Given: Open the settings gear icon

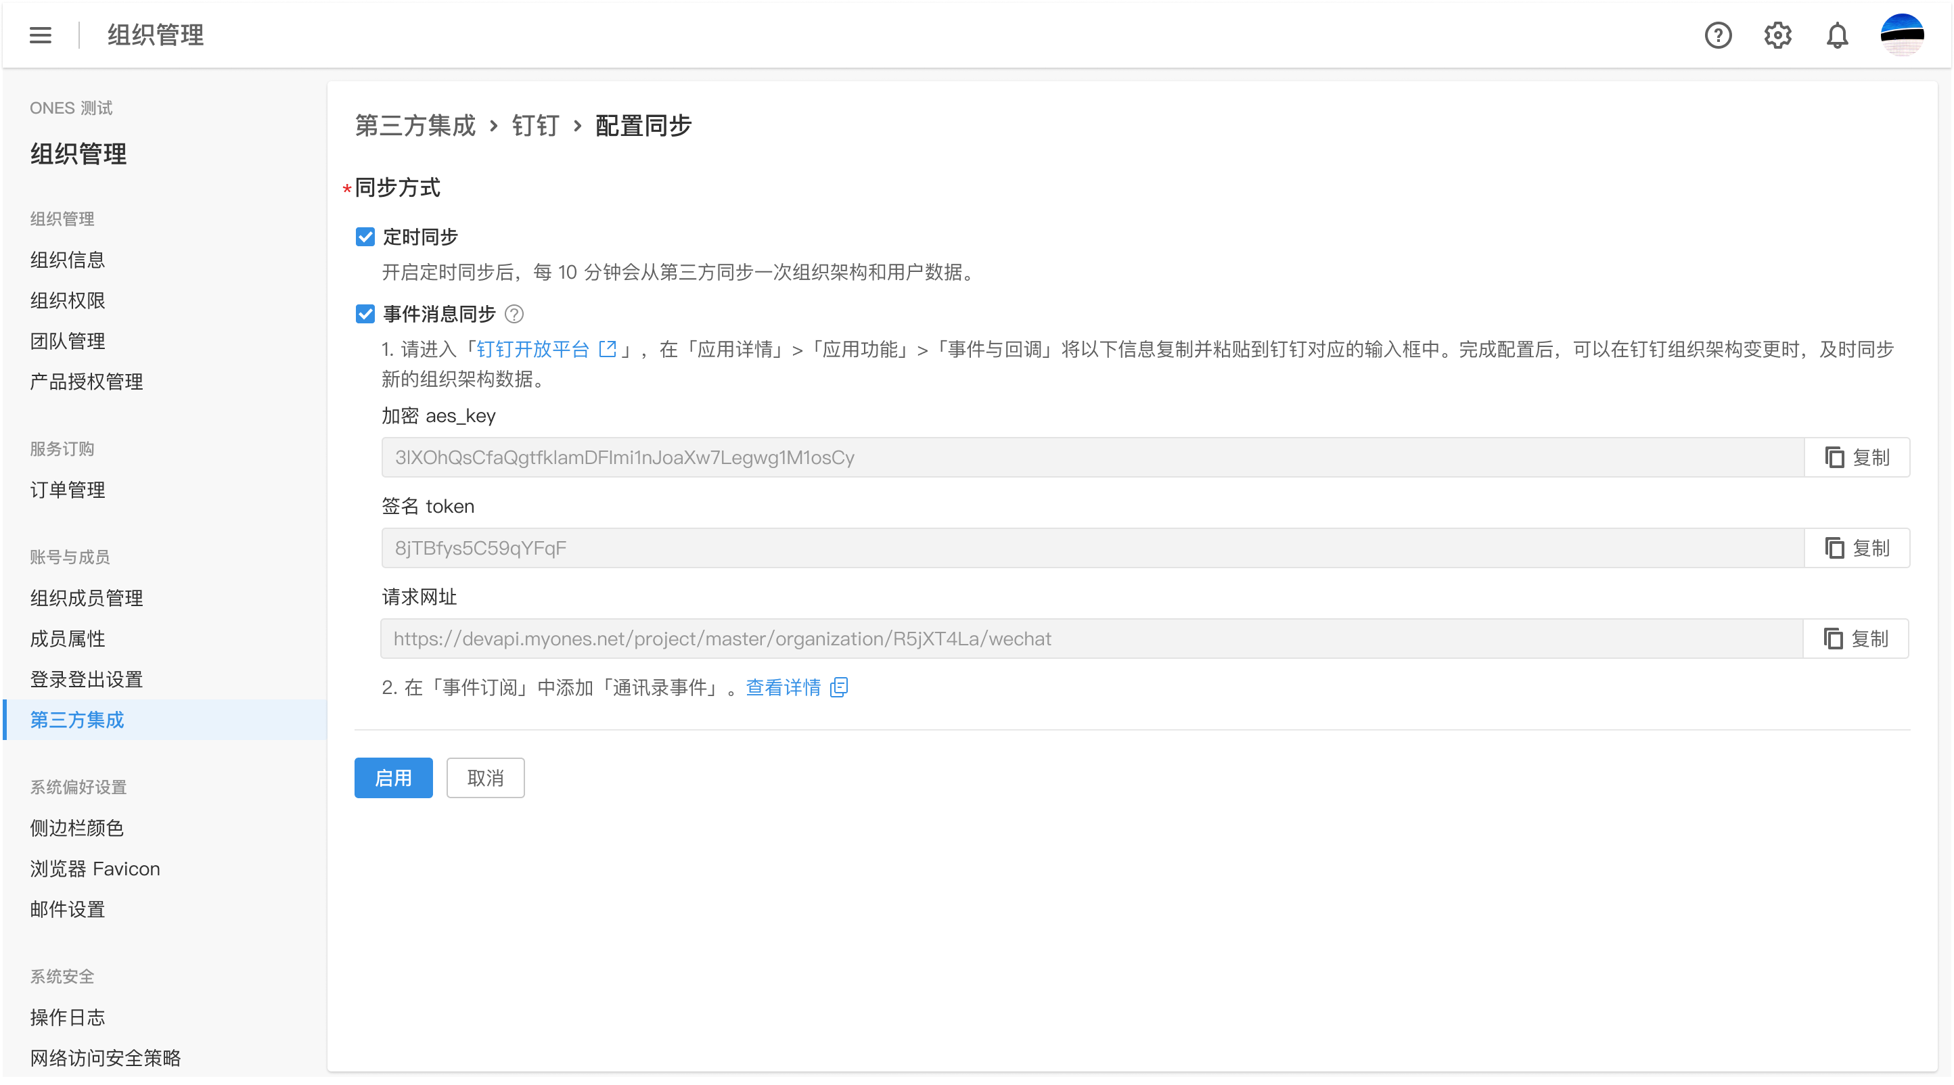Looking at the screenshot, I should point(1777,35).
